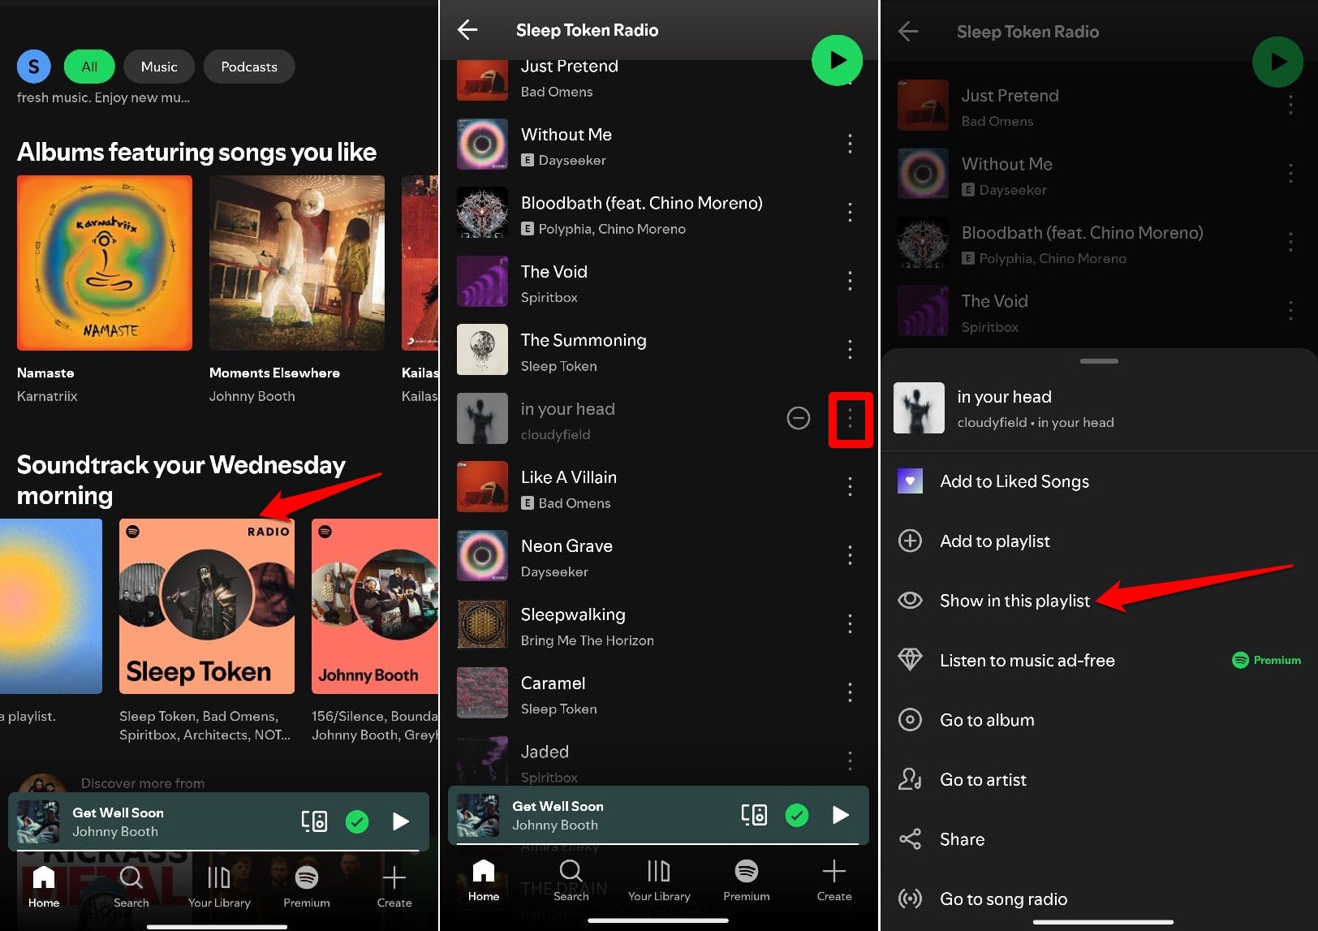Open more options for Like A Villain

pos(850,487)
